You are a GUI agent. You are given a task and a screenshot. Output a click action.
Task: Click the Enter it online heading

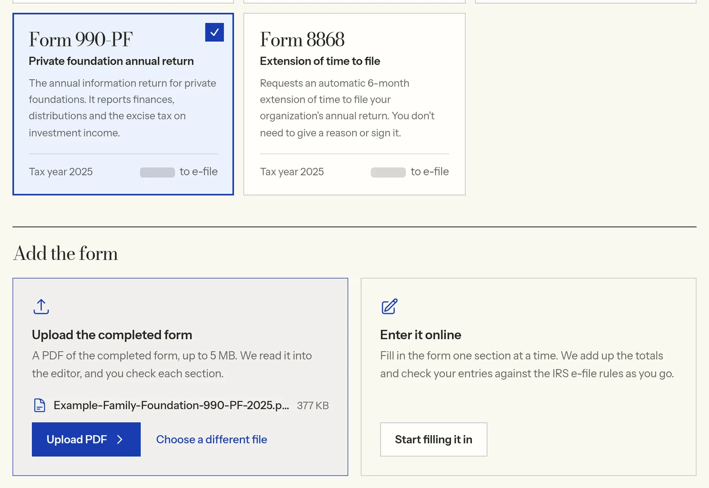[421, 335]
